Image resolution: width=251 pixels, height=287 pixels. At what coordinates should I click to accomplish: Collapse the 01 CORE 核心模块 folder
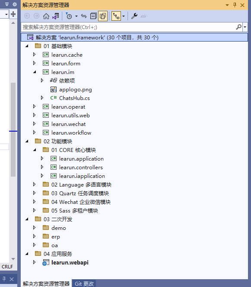pyautogui.click(x=35, y=150)
